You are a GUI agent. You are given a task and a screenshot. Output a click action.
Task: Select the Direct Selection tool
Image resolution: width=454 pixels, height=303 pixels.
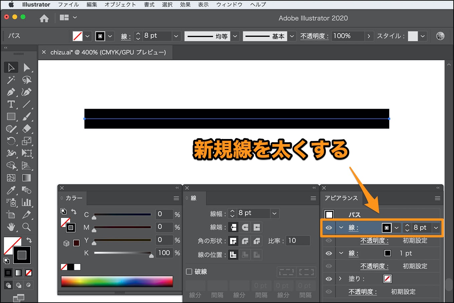pos(27,67)
